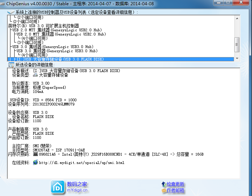Select 英特尔(R) USB 3.0 可扩展主机控制器
This screenshot has height=196, width=252.
click(x=43, y=26)
